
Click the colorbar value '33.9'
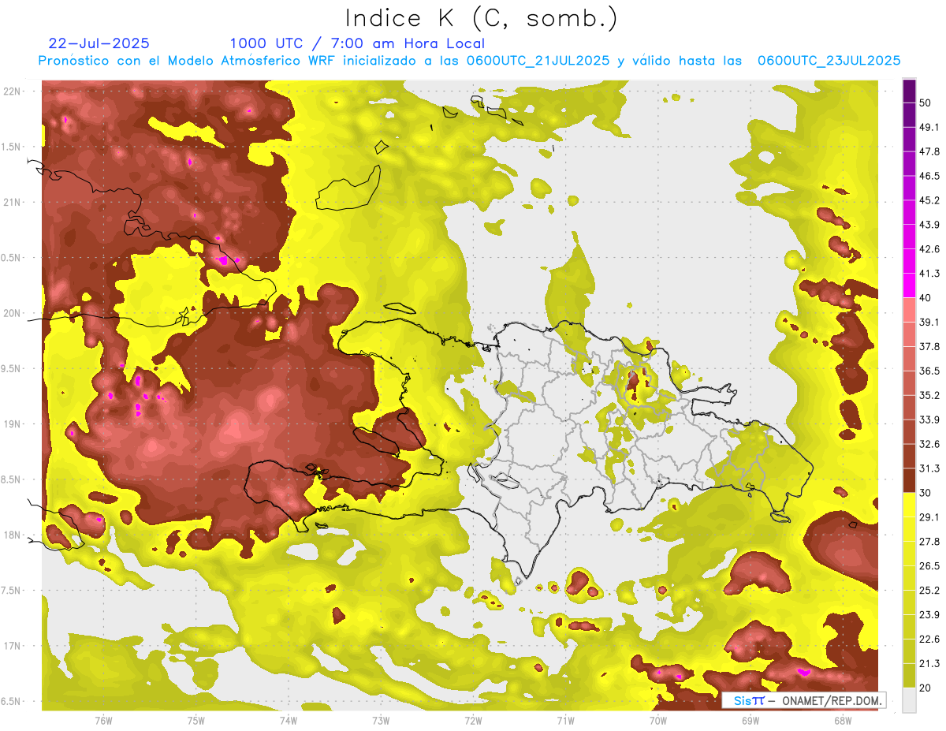pyautogui.click(x=929, y=420)
